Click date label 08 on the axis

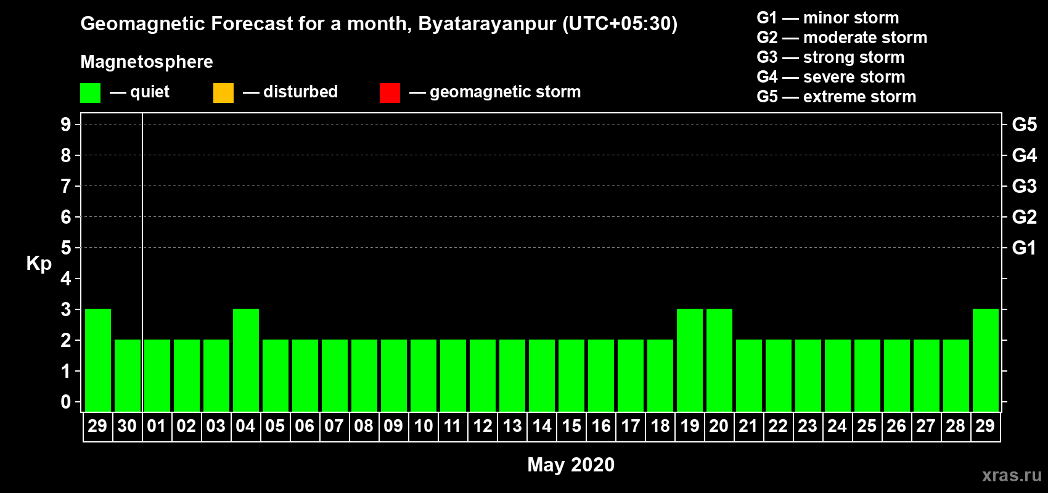364,426
